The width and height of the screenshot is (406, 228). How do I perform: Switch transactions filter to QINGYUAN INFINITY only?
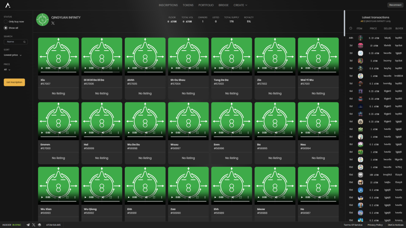pyautogui.click(x=378, y=21)
